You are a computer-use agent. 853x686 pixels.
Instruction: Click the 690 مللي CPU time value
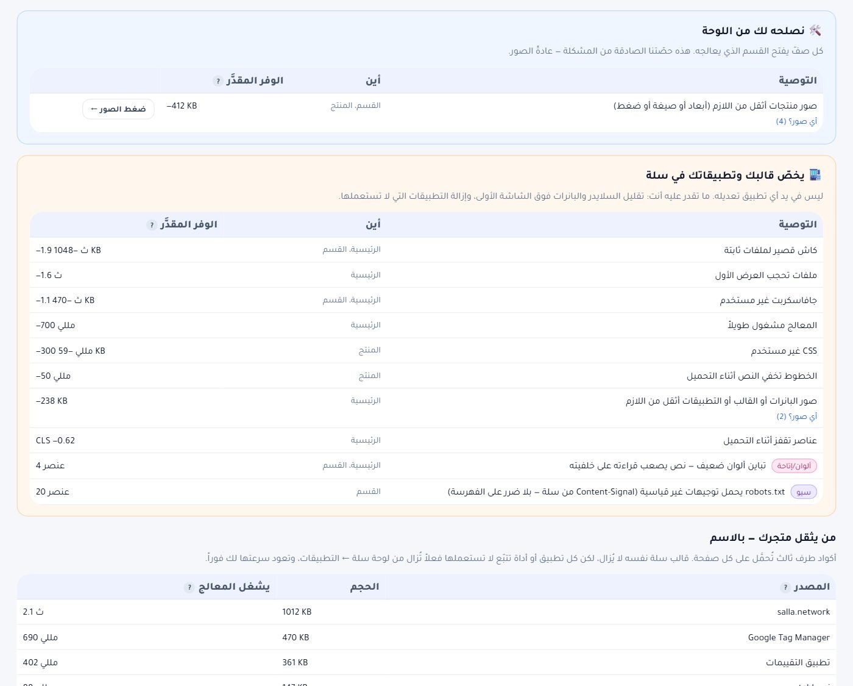[40, 637]
